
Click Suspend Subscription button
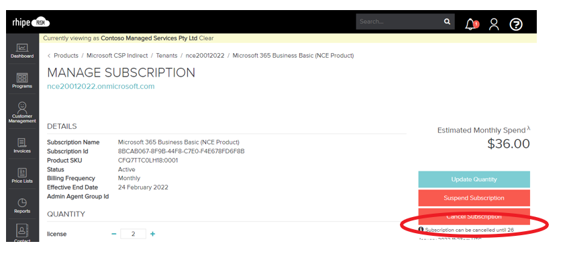[474, 198]
